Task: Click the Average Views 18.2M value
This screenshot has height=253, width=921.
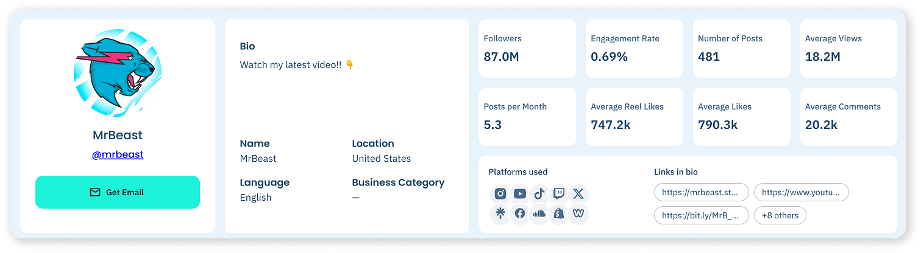Action: pyautogui.click(x=823, y=57)
